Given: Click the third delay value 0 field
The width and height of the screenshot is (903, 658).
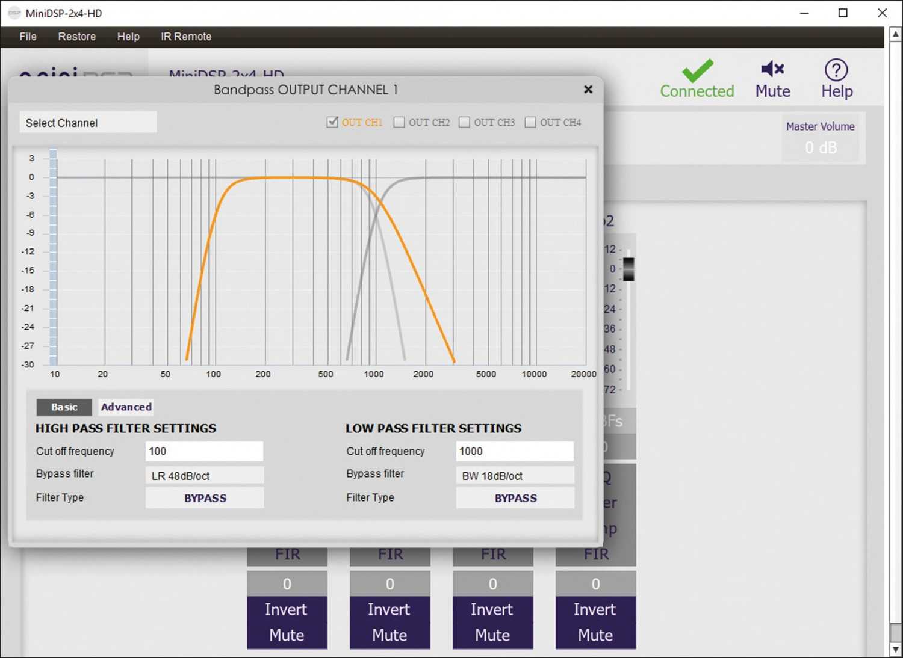Looking at the screenshot, I should click(x=492, y=583).
